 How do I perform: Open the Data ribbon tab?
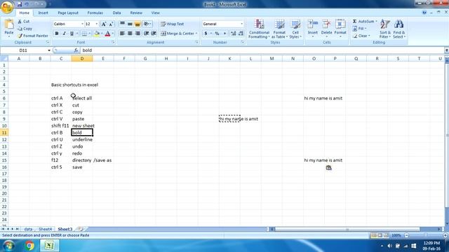[x=116, y=13]
